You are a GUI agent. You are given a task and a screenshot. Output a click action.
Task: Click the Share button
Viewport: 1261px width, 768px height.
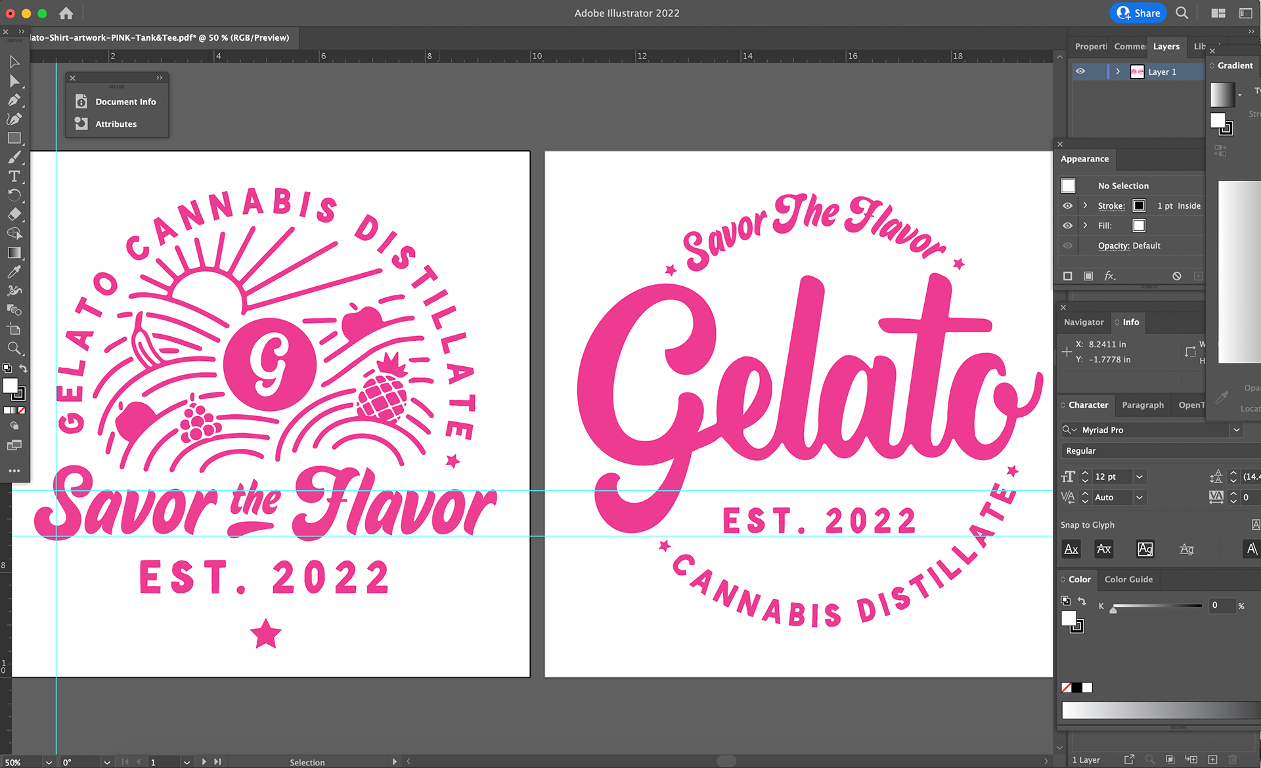(x=1138, y=13)
